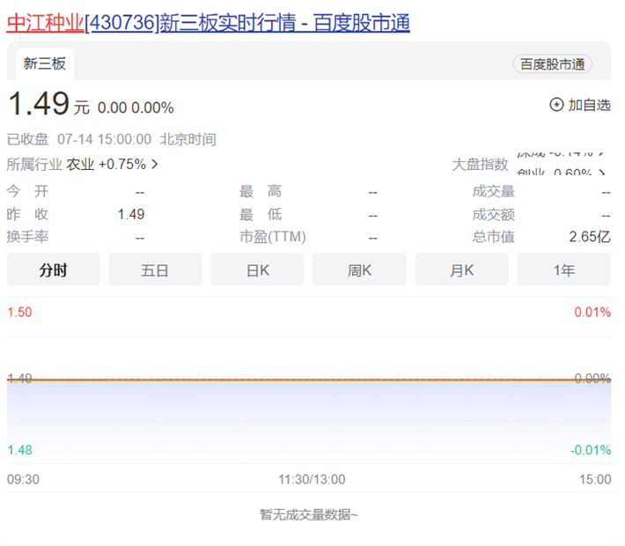The width and height of the screenshot is (625, 546).
Task: Click the large 1.49 current price
Action: click(x=39, y=105)
